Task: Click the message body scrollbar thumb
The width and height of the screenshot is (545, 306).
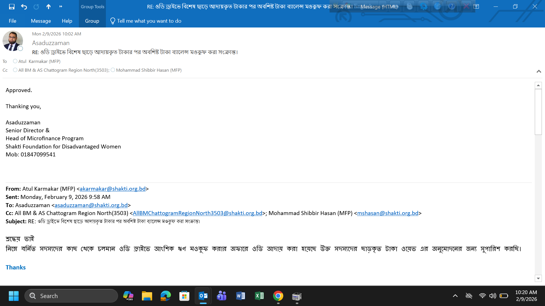Action: [x=538, y=112]
